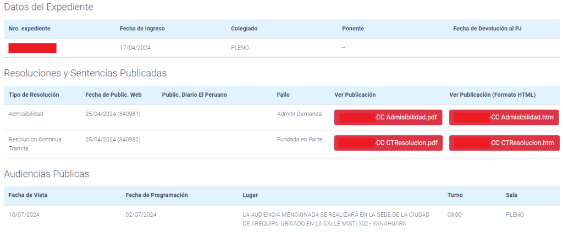The height and width of the screenshot is (232, 563).
Task: Select the 'Admisibilidad' resolution type cell
Action: click(x=26, y=114)
